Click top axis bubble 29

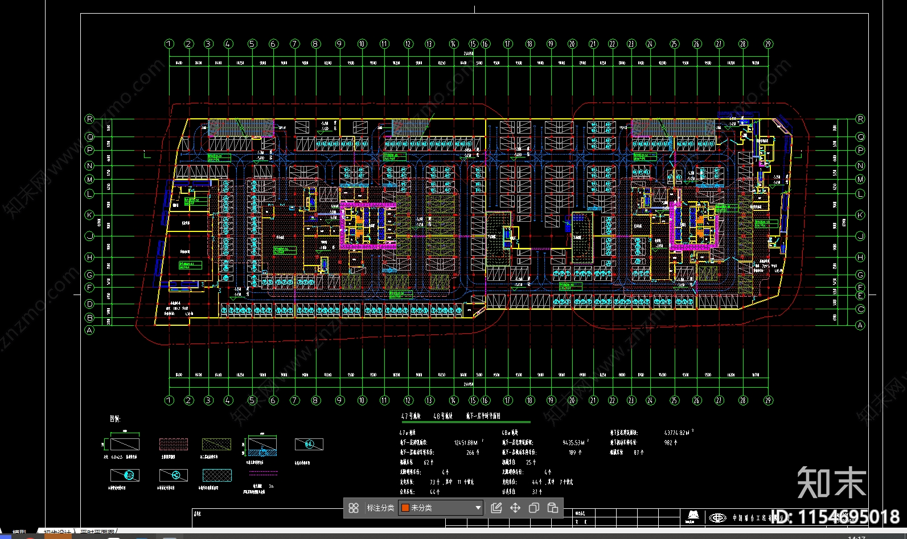768,44
